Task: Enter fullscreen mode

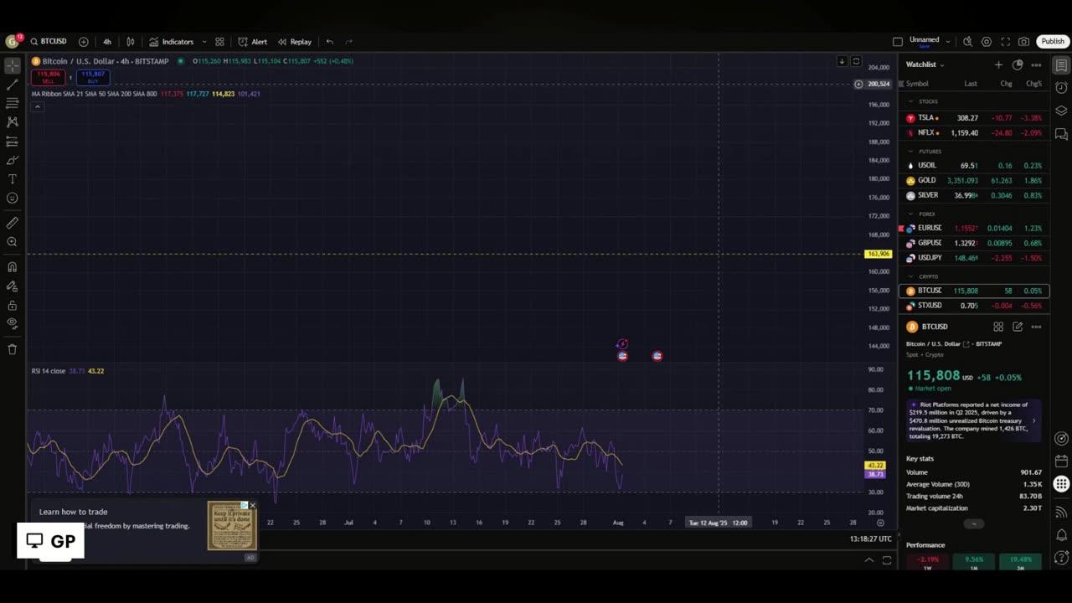Action: (x=1005, y=42)
